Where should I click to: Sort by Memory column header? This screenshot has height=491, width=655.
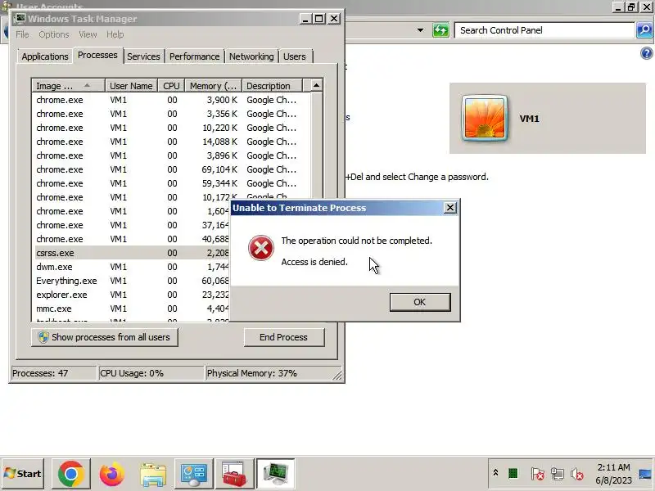pyautogui.click(x=214, y=86)
